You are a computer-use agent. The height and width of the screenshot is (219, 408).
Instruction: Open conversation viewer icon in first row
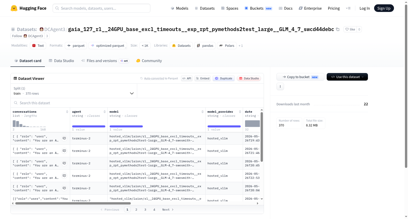[x=64, y=138]
